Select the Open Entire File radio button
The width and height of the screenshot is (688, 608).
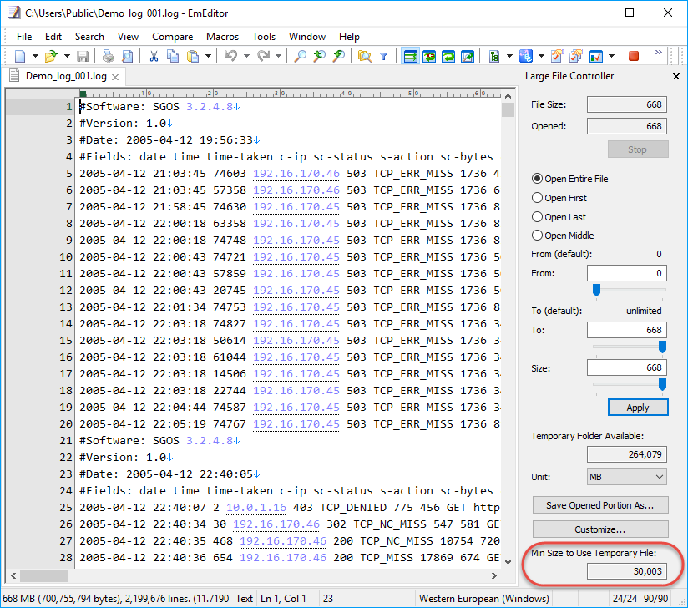537,179
